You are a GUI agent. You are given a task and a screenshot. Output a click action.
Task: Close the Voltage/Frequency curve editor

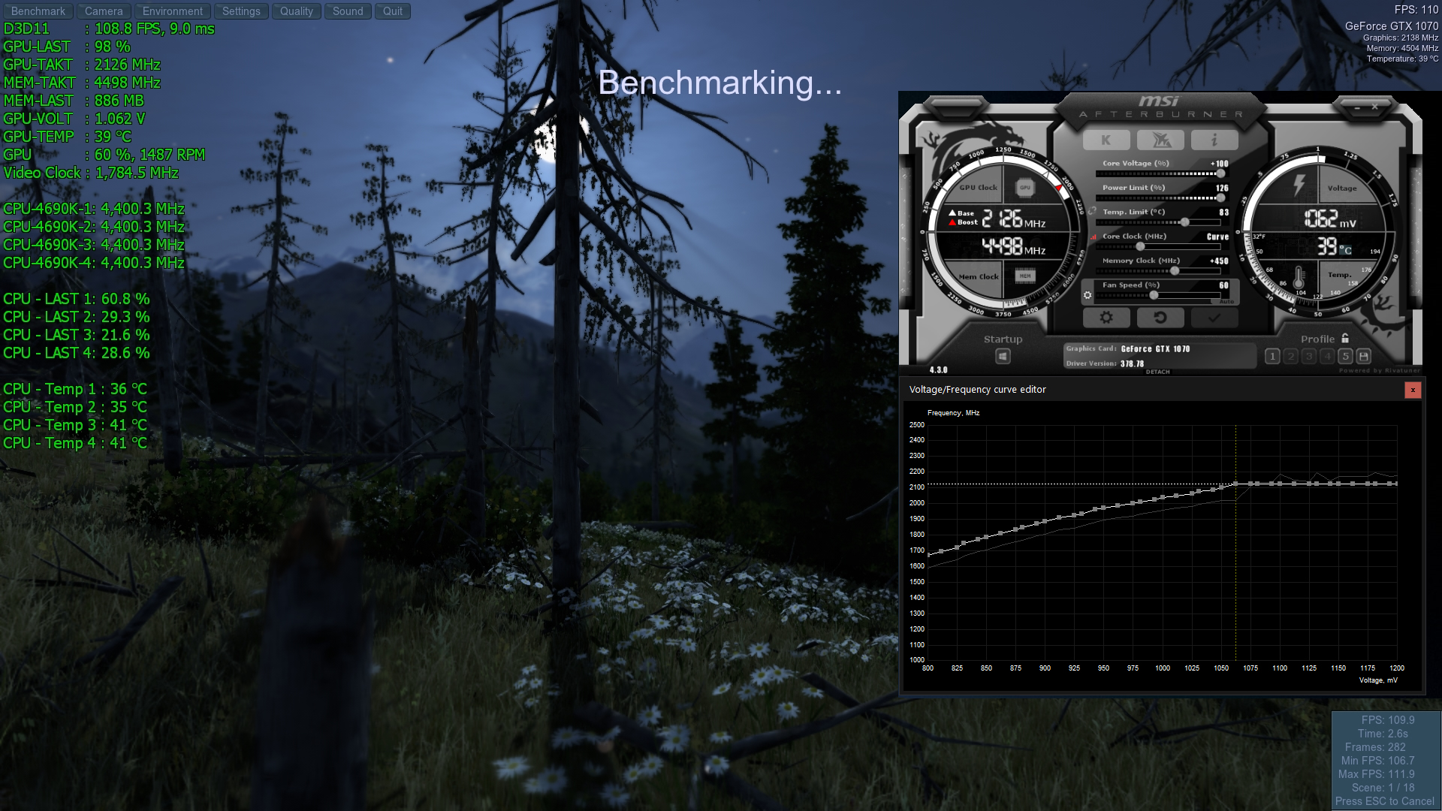pyautogui.click(x=1413, y=390)
